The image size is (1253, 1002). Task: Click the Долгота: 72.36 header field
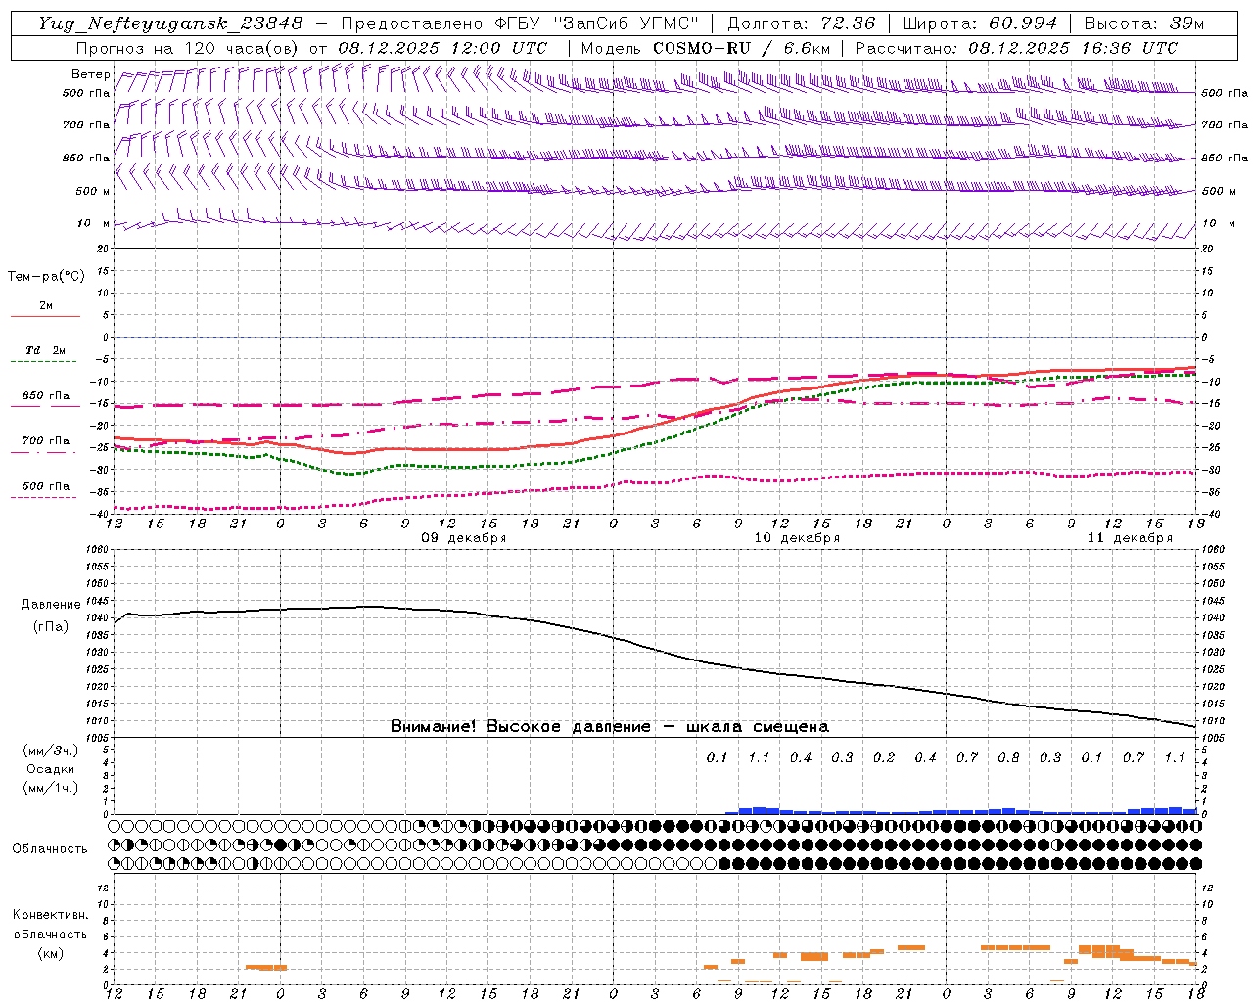click(801, 23)
